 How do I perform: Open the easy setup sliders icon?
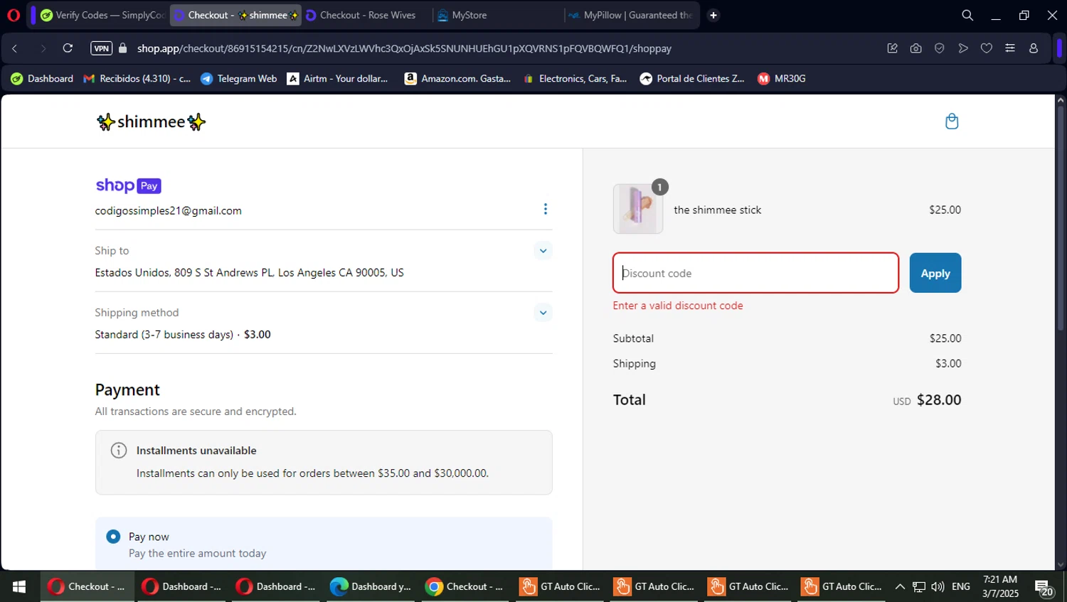(1010, 48)
